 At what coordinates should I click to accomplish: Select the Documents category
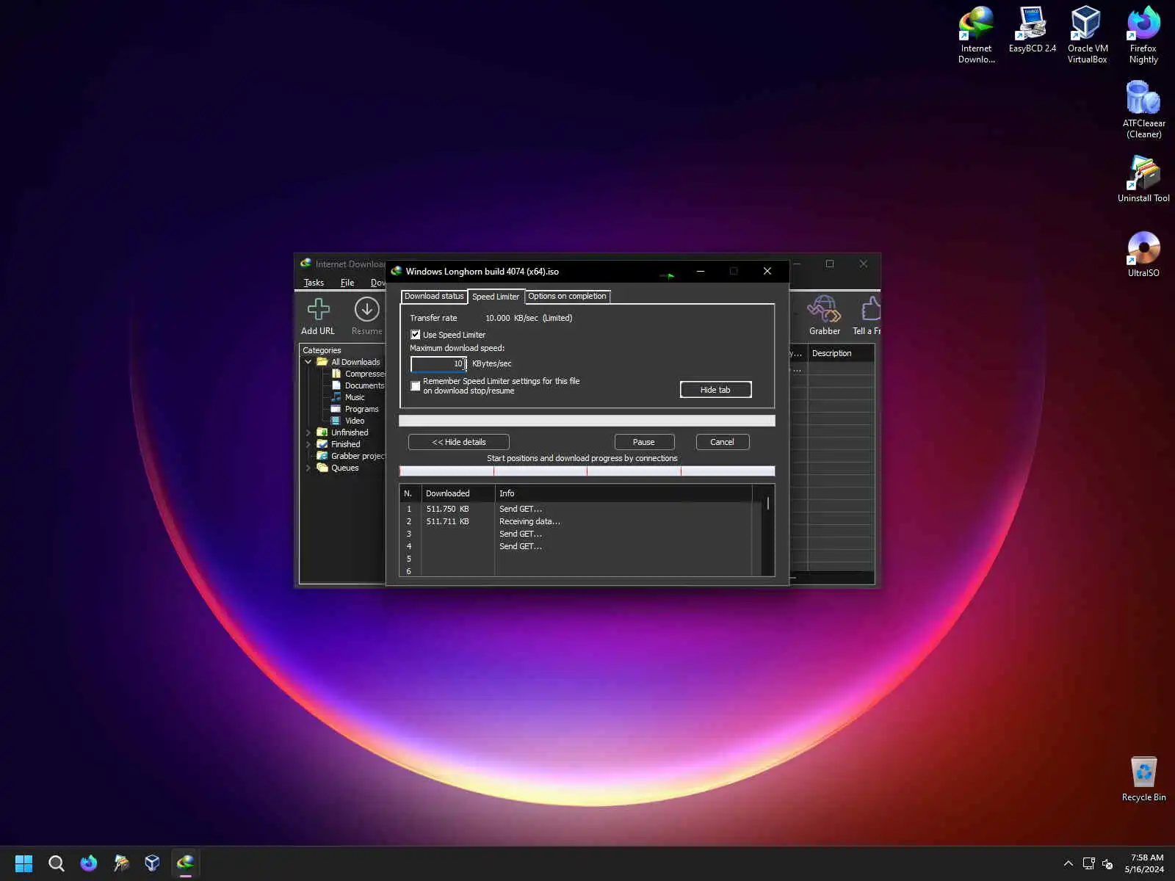pyautogui.click(x=358, y=385)
